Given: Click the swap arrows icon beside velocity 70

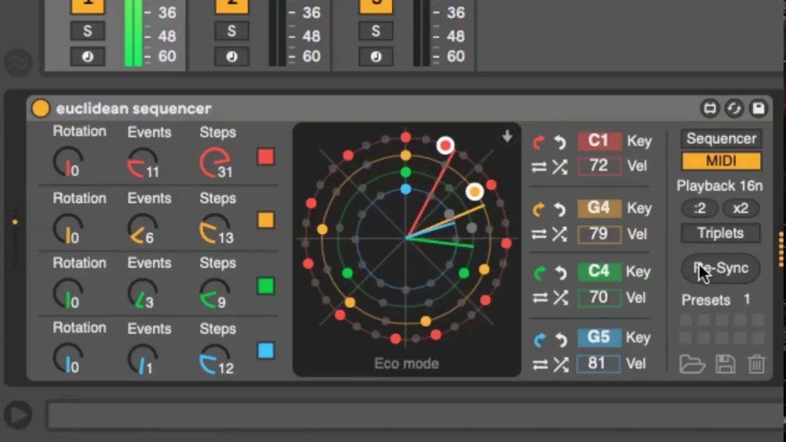Looking at the screenshot, I should 539,298.
